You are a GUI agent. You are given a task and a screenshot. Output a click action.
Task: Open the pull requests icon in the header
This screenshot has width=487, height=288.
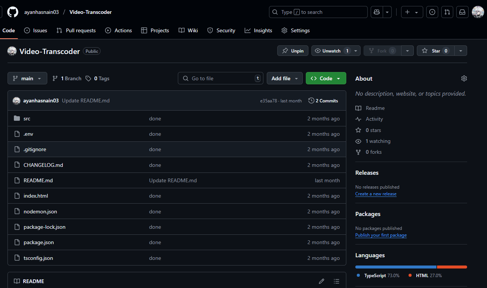pos(447,12)
